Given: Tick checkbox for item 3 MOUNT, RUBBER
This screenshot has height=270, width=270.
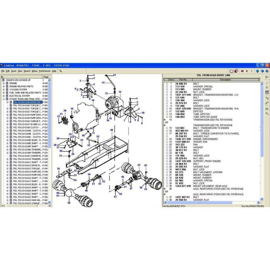Looking at the screenshot, I should 167,89.
